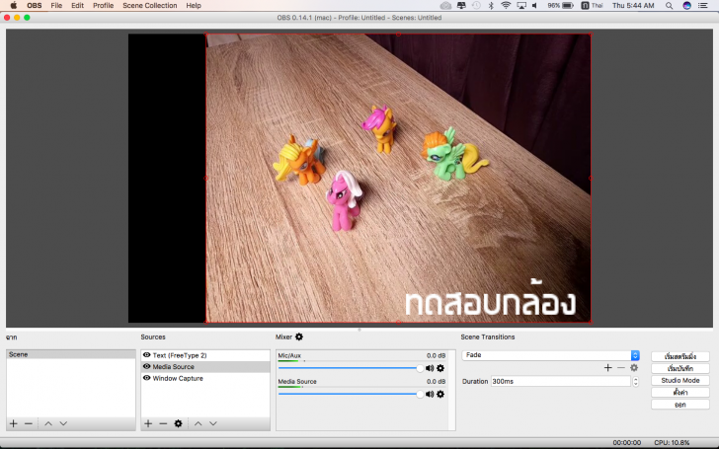
Task: Open the Apple menu
Action: (14, 6)
